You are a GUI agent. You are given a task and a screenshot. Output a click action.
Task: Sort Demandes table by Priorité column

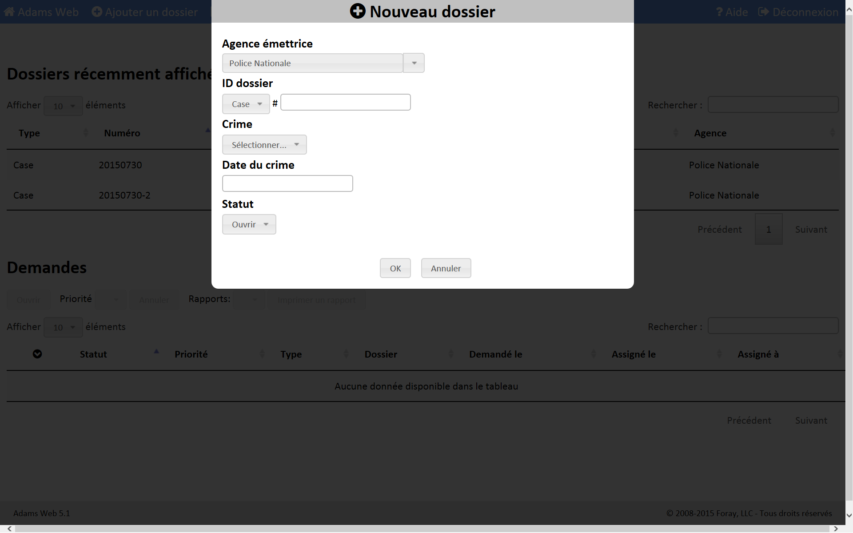point(191,354)
